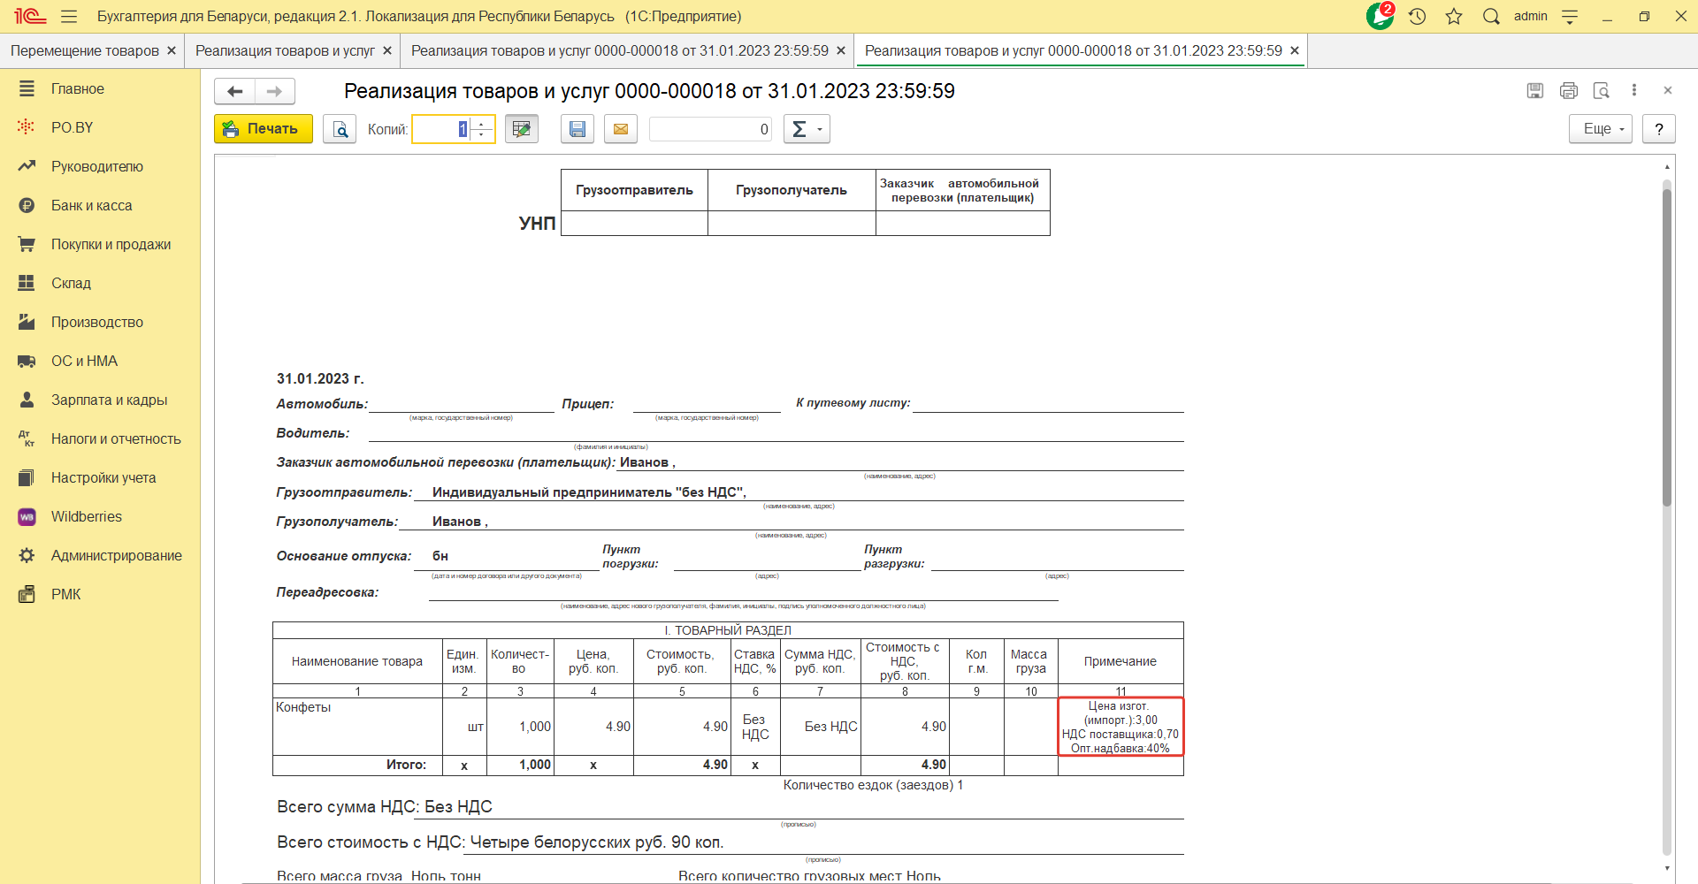Click the admin user name

coord(1530,16)
